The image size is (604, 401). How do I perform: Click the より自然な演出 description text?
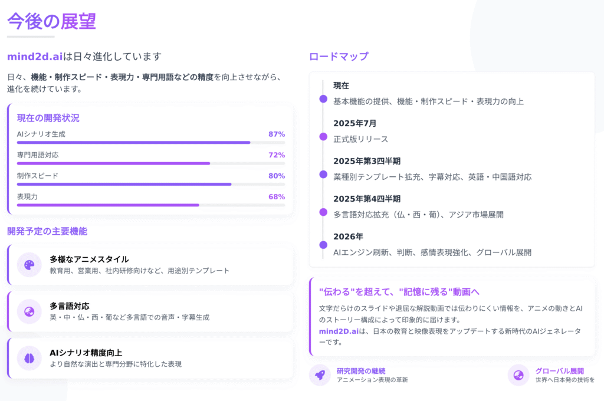coord(116,364)
